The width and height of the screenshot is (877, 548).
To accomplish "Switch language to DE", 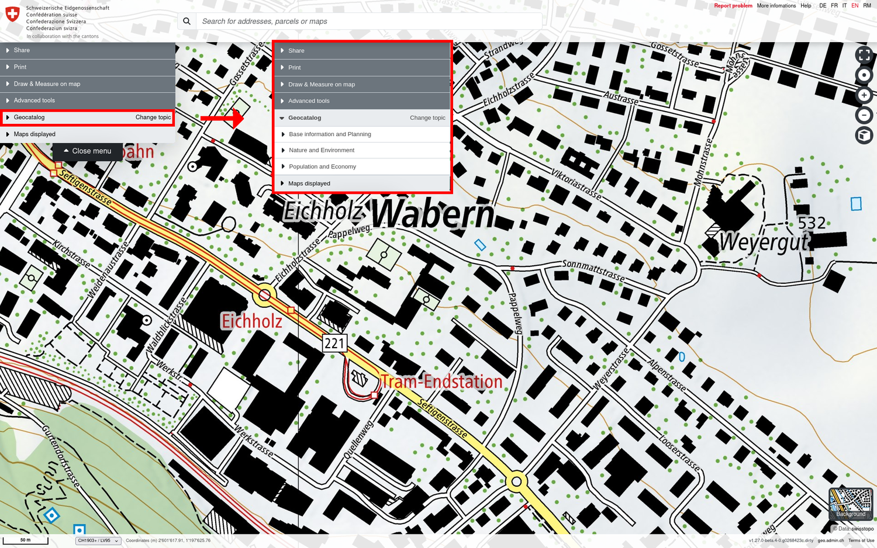I will [x=823, y=6].
